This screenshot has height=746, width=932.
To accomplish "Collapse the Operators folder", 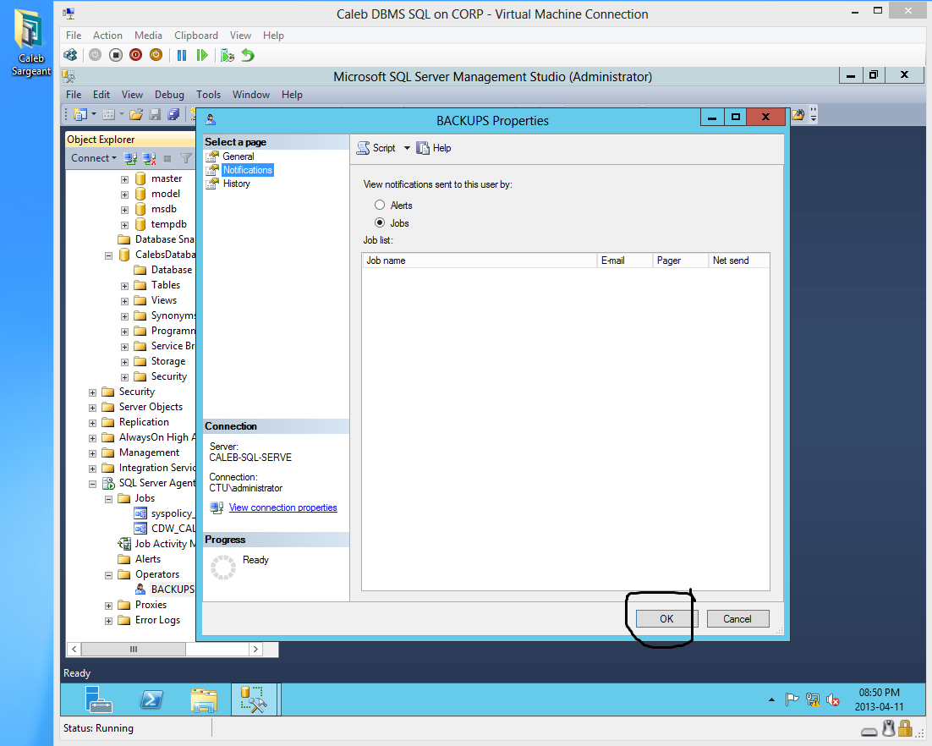I will point(109,575).
